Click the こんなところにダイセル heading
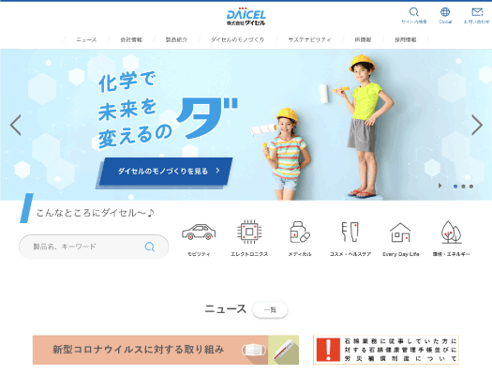Image resolution: width=492 pixels, height=375 pixels. point(95,213)
